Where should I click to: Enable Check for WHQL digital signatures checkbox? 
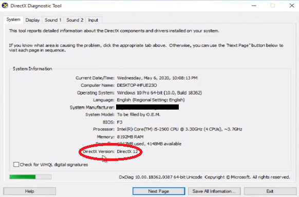[x=16, y=165]
